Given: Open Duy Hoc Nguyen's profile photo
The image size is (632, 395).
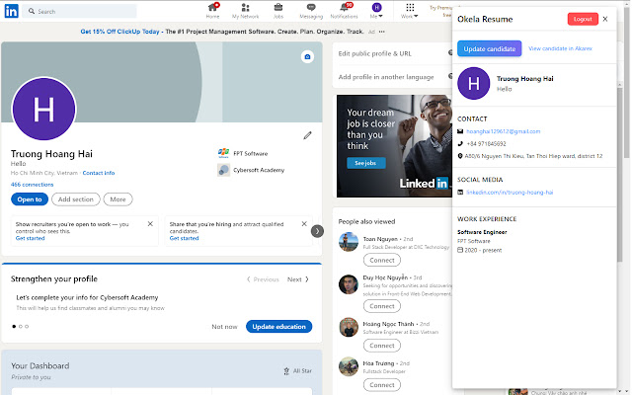Looking at the screenshot, I should click(349, 284).
